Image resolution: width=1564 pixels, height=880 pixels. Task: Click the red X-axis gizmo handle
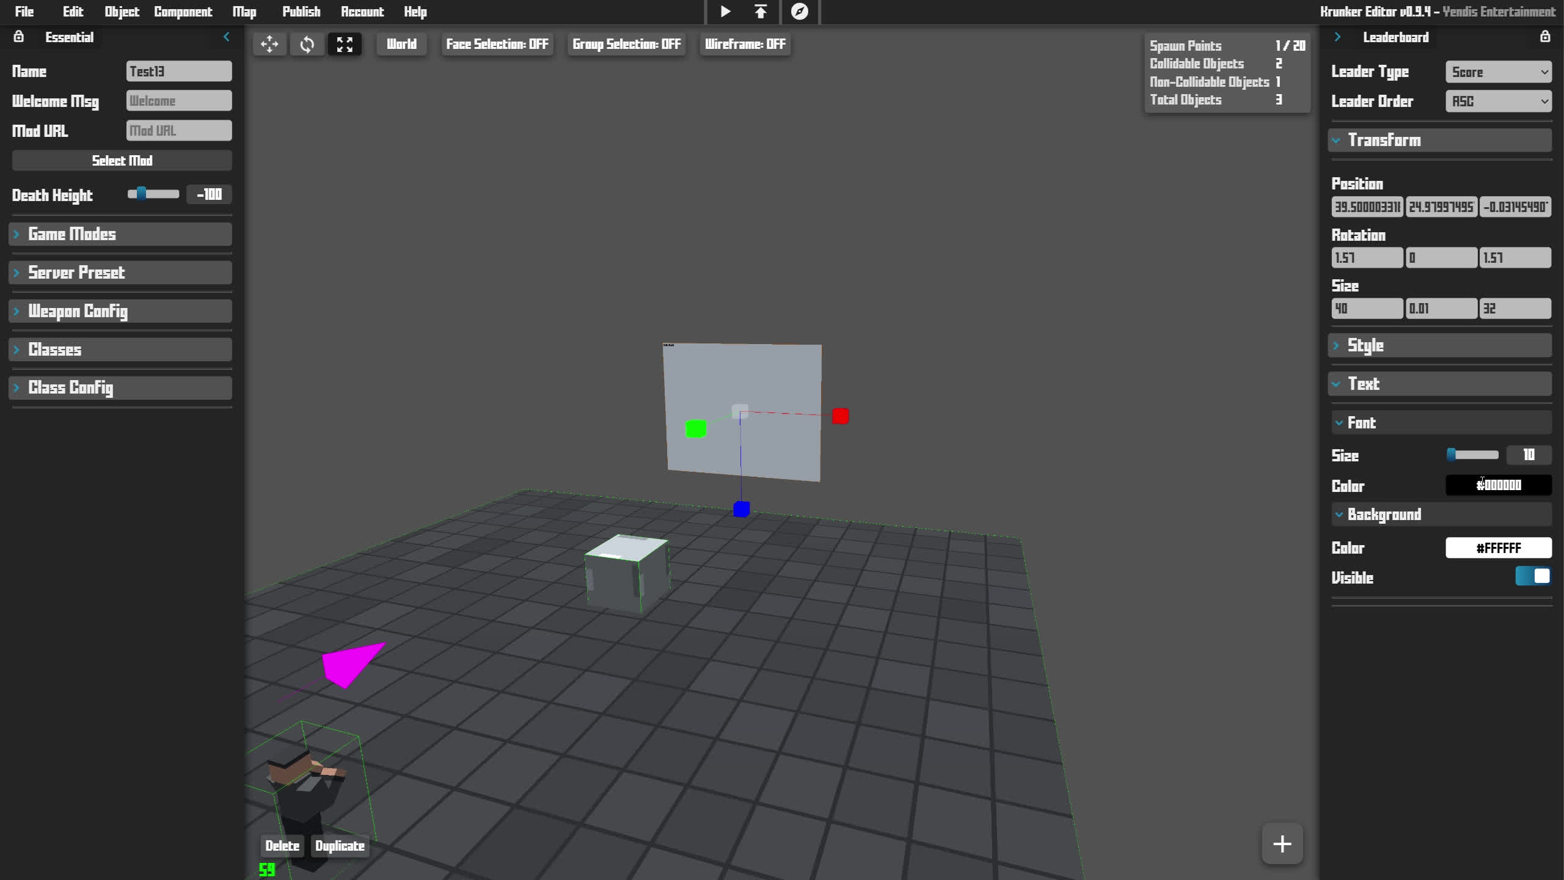(x=840, y=416)
